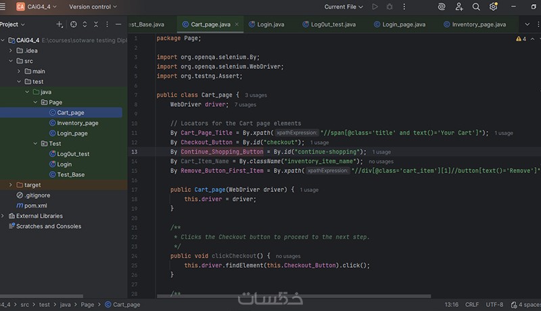This screenshot has width=541, height=311.
Task: Go to previous highlighted error arrow
Action: click(532, 39)
